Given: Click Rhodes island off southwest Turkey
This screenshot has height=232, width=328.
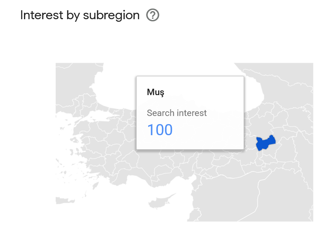Looking at the screenshot, I should (95, 186).
